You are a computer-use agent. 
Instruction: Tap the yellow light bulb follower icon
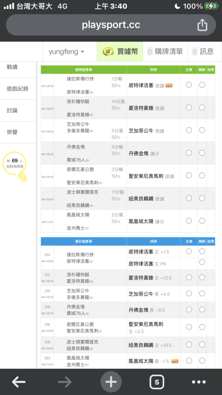(16, 166)
